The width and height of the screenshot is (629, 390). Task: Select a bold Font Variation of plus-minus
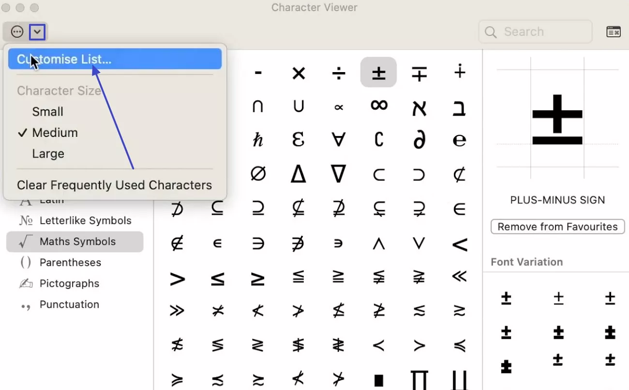coord(609,332)
